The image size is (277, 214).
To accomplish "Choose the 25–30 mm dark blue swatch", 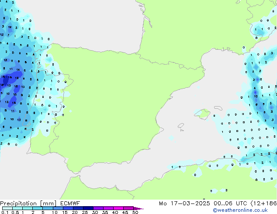I will (x=88, y=208).
